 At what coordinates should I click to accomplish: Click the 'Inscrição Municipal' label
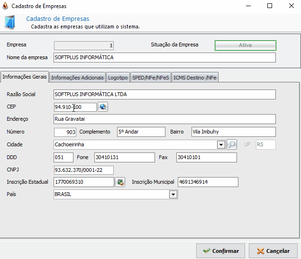tap(153, 182)
